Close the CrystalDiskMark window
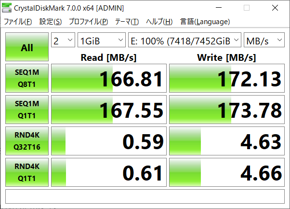The image size is (290, 209). [x=275, y=8]
